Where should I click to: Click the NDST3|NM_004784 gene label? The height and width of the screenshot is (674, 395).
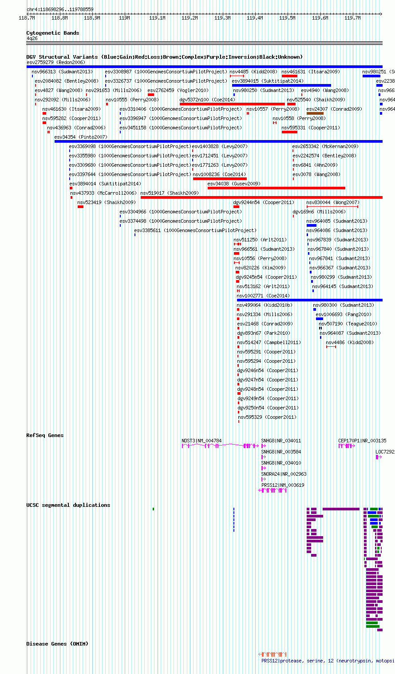pos(201,441)
